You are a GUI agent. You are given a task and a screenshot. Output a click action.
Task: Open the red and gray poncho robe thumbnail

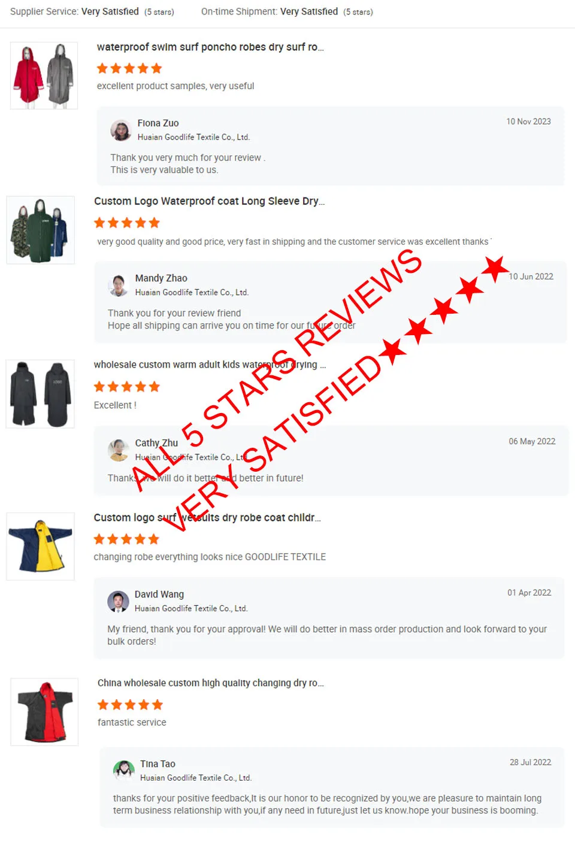(44, 75)
